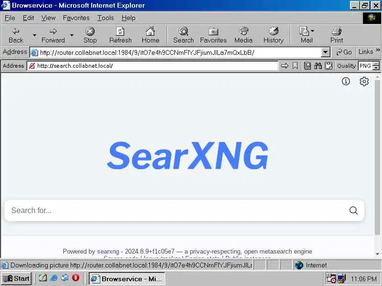This screenshot has height=286, width=382.
Task: Open the Media pane
Action: [x=244, y=35]
